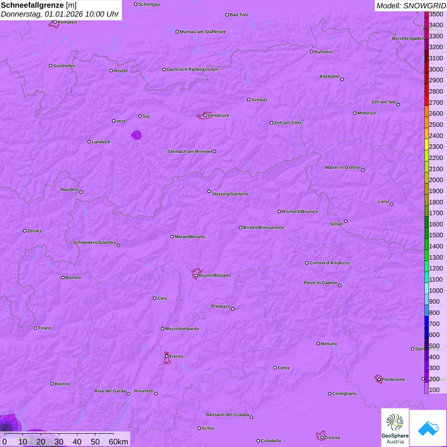Click the Pieve di Cadore label
This screenshot has height=447, width=447.
click(x=321, y=283)
